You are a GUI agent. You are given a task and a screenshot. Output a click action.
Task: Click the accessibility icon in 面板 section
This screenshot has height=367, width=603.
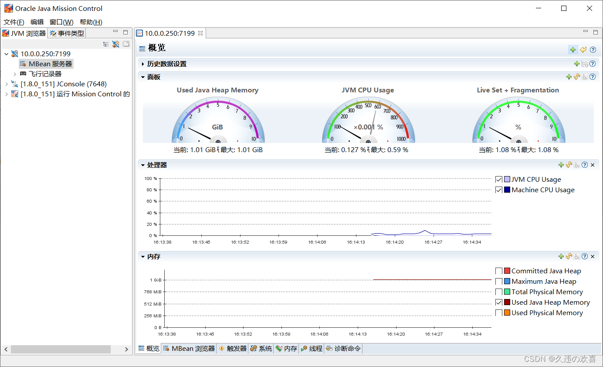[x=585, y=77]
